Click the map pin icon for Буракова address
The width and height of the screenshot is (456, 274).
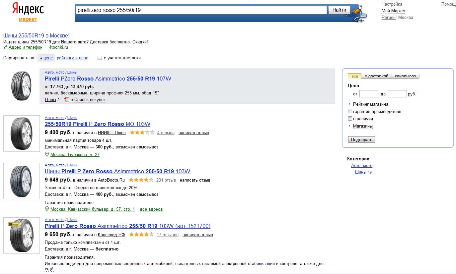(x=47, y=154)
